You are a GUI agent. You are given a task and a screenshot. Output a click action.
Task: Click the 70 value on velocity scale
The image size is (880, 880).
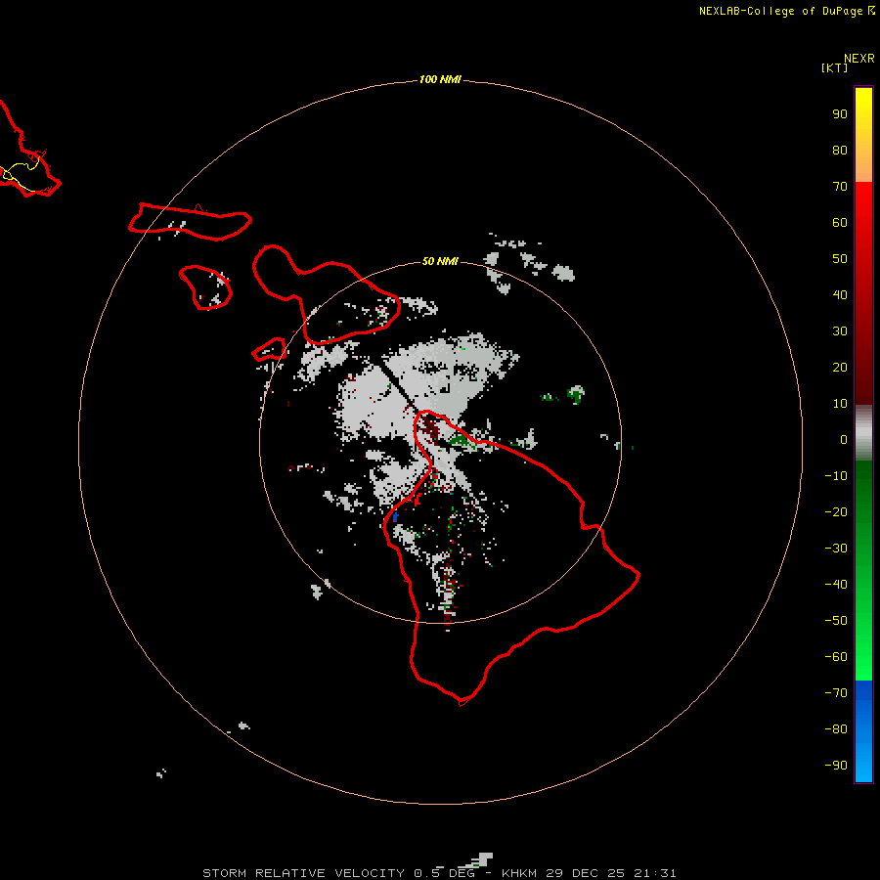point(840,187)
